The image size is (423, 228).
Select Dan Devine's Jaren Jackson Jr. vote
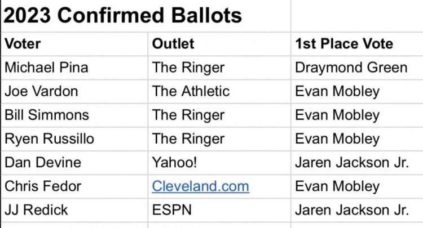(357, 163)
